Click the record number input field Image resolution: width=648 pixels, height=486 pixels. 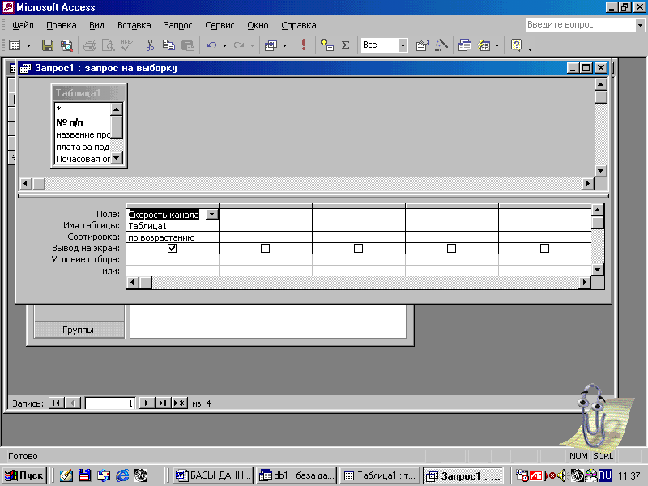(x=110, y=403)
